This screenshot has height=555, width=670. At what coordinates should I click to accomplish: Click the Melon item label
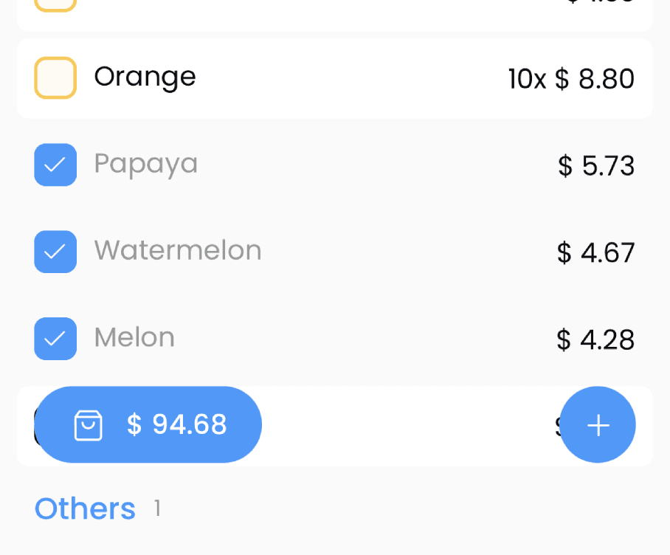click(x=134, y=337)
